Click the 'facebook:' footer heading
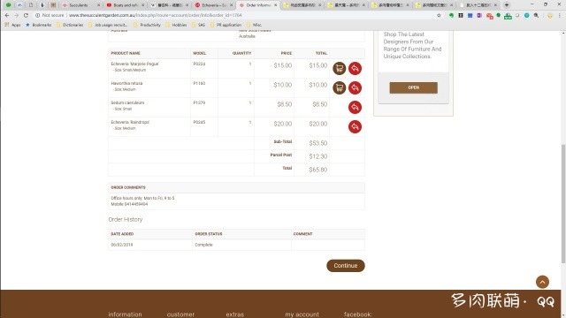Screen dimensions: 566x318 357,314
